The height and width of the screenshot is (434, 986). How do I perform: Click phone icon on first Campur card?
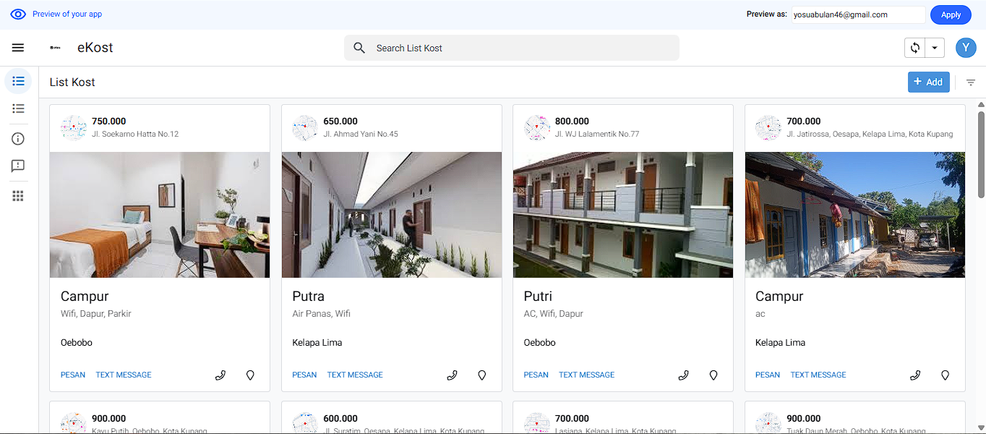(x=220, y=375)
